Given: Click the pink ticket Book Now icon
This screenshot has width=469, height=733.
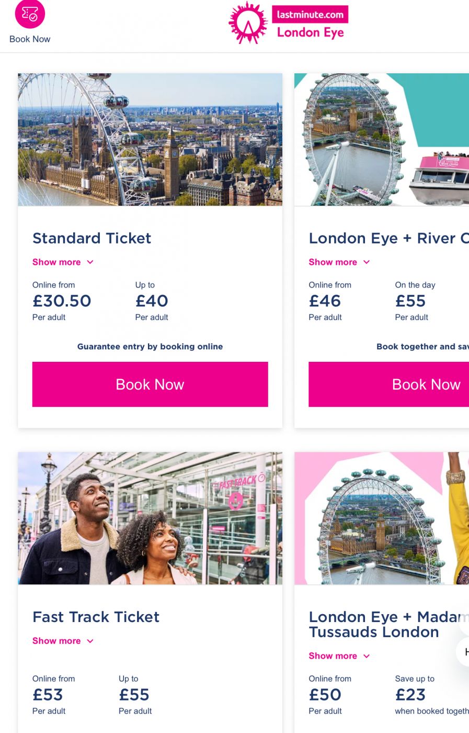Looking at the screenshot, I should (x=30, y=14).
